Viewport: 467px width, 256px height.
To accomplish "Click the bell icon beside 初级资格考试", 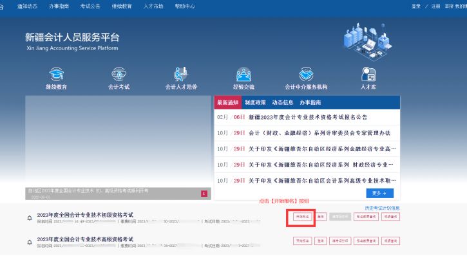I will pyautogui.click(x=30, y=218).
